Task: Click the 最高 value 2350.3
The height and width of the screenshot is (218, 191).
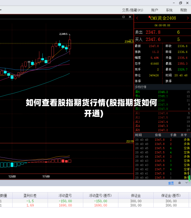Action: click(x=183, y=64)
